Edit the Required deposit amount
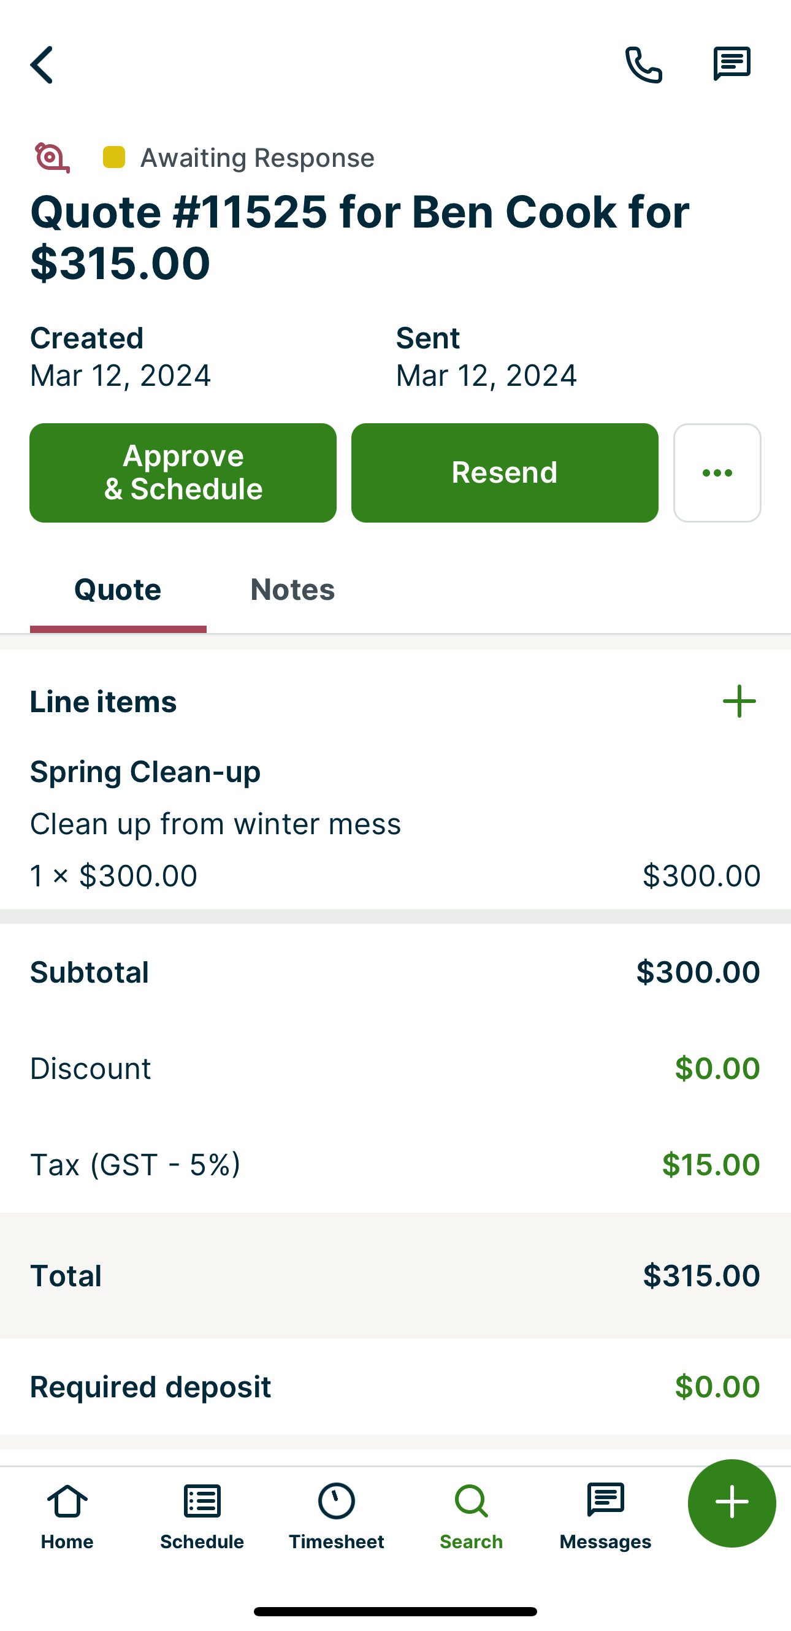 pyautogui.click(x=716, y=1387)
